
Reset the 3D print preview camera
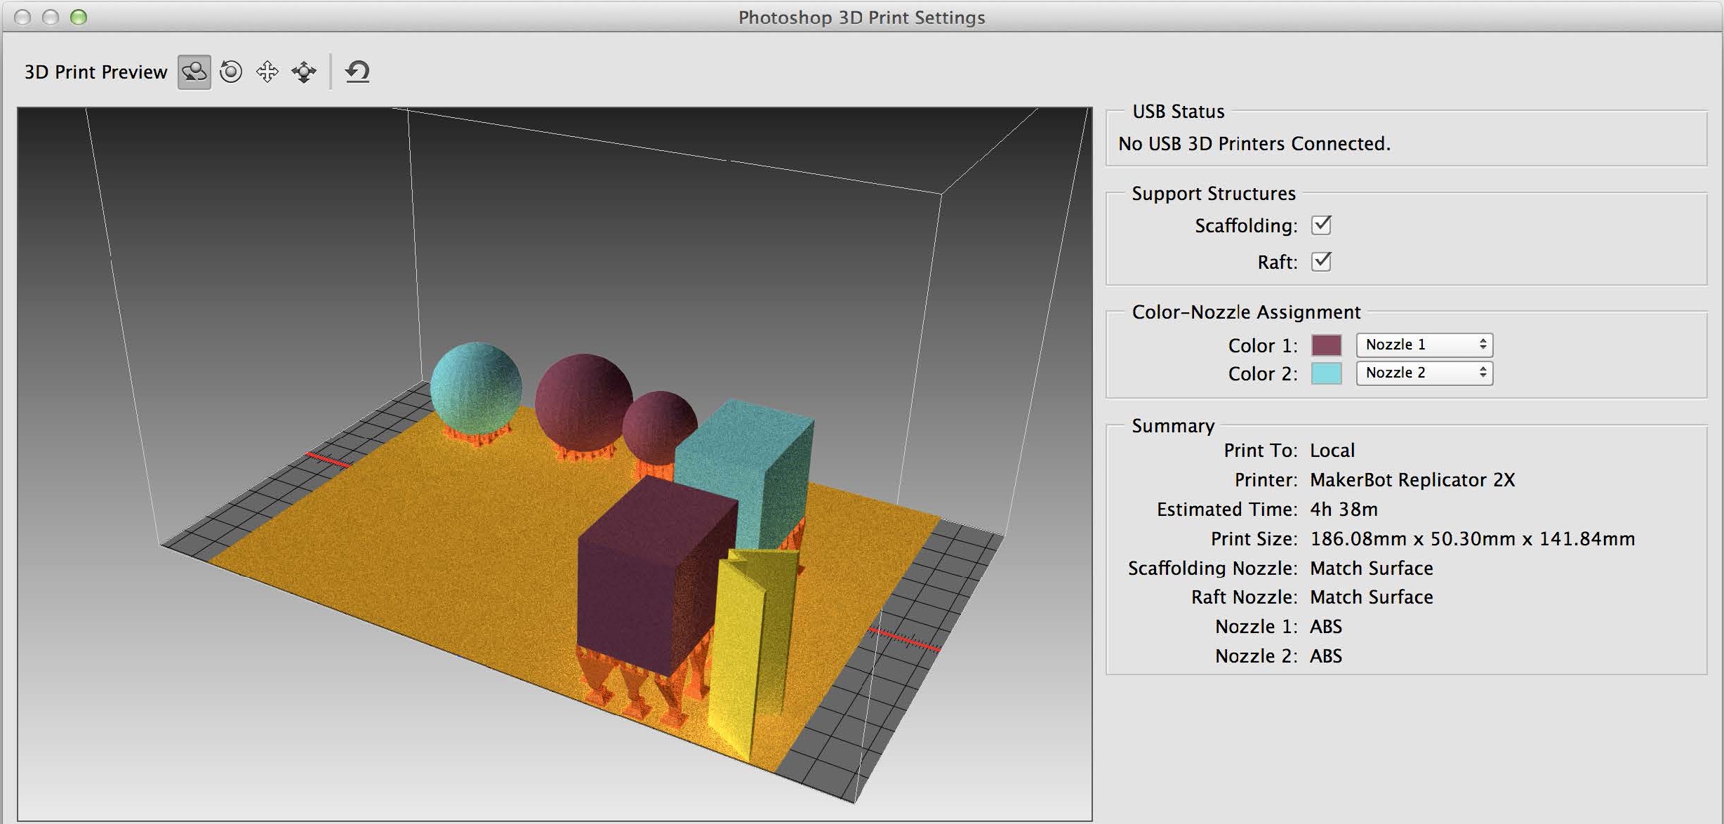[357, 70]
